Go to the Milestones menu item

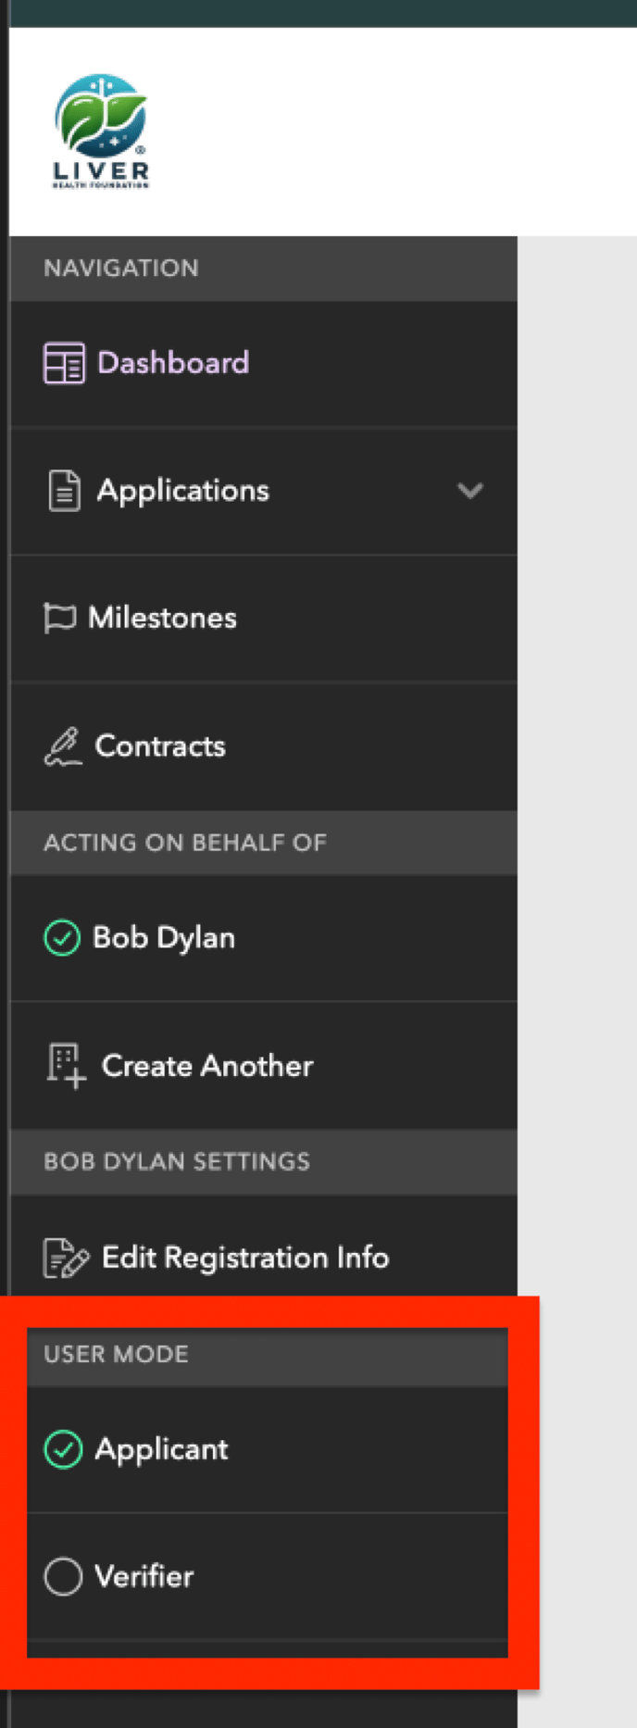click(263, 618)
